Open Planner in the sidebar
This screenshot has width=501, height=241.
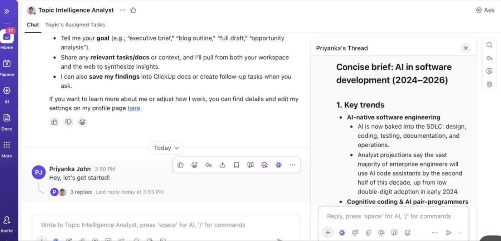(x=7, y=67)
